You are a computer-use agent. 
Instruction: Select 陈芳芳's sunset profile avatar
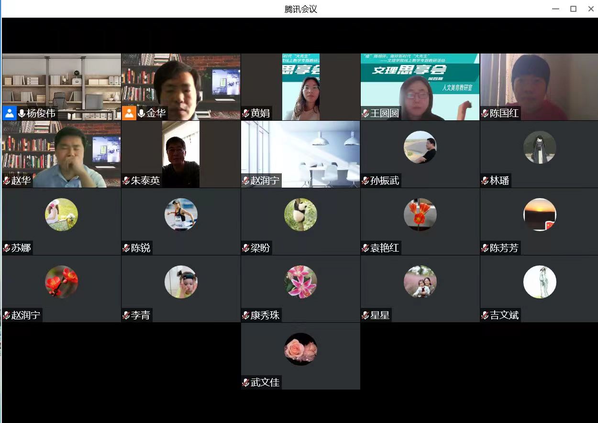pos(540,215)
